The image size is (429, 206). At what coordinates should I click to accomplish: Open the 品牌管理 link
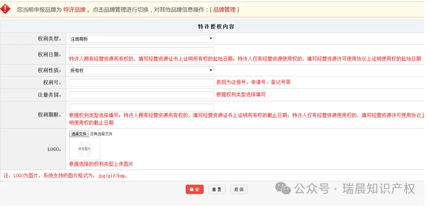click(x=224, y=10)
